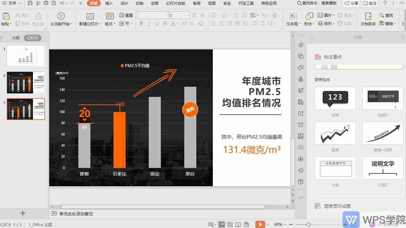This screenshot has height=228, width=406.
Task: Toggle Underline formatting
Action: [157, 23]
